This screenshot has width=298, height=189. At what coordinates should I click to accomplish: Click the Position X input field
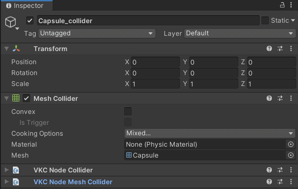(x=155, y=62)
